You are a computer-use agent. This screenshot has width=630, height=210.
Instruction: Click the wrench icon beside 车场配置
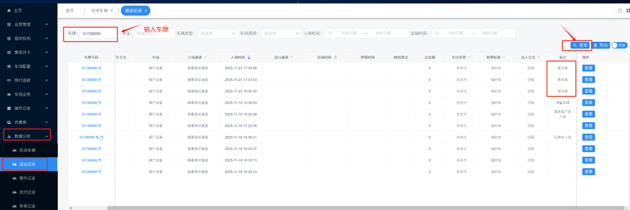9,66
